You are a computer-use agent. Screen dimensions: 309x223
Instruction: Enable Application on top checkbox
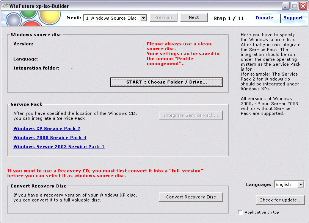click(x=240, y=212)
